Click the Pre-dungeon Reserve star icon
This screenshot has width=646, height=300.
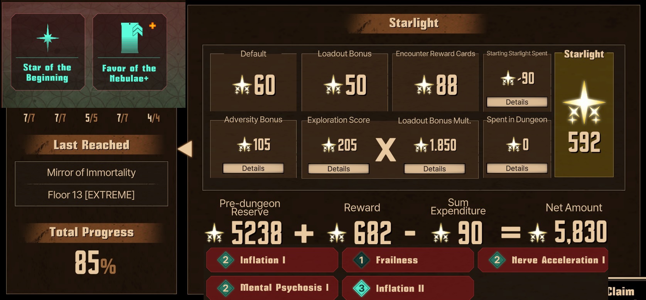tap(214, 233)
